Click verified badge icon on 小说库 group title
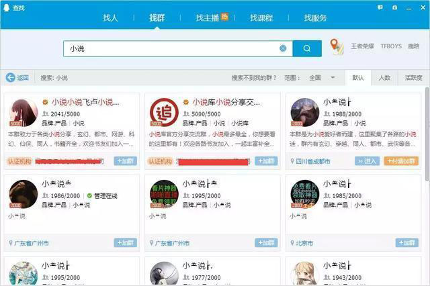430x286 pixels. (186, 102)
